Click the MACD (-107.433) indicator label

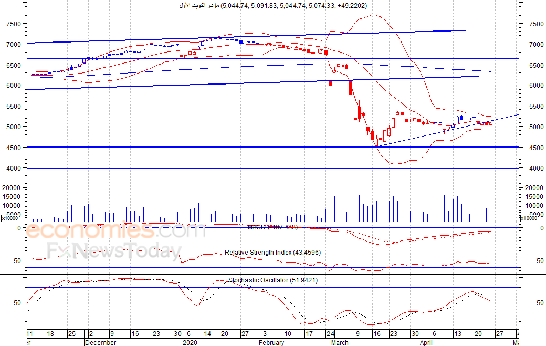[272, 227]
